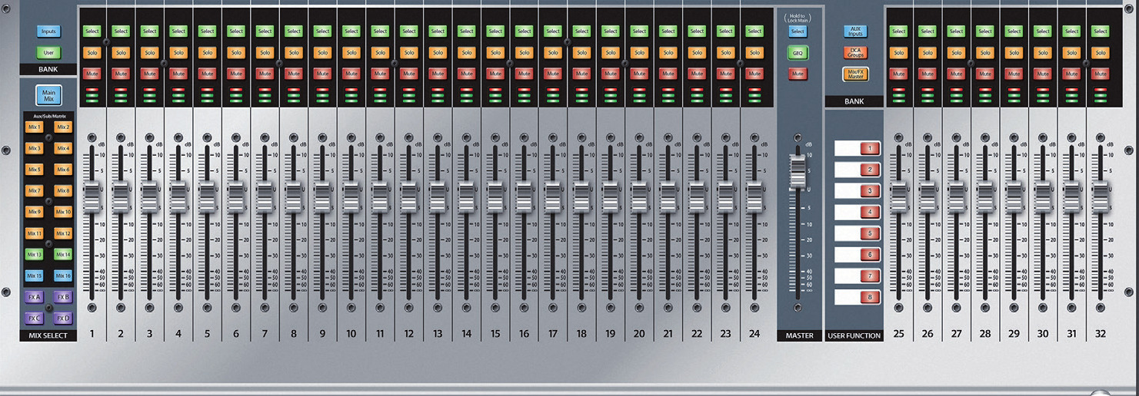Switch bank to DCA Groups
1139x396 pixels.
pos(855,52)
